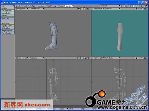Launch the UV Edit Pro plugin
149x111 pixels.
pyautogui.click(x=7, y=28)
